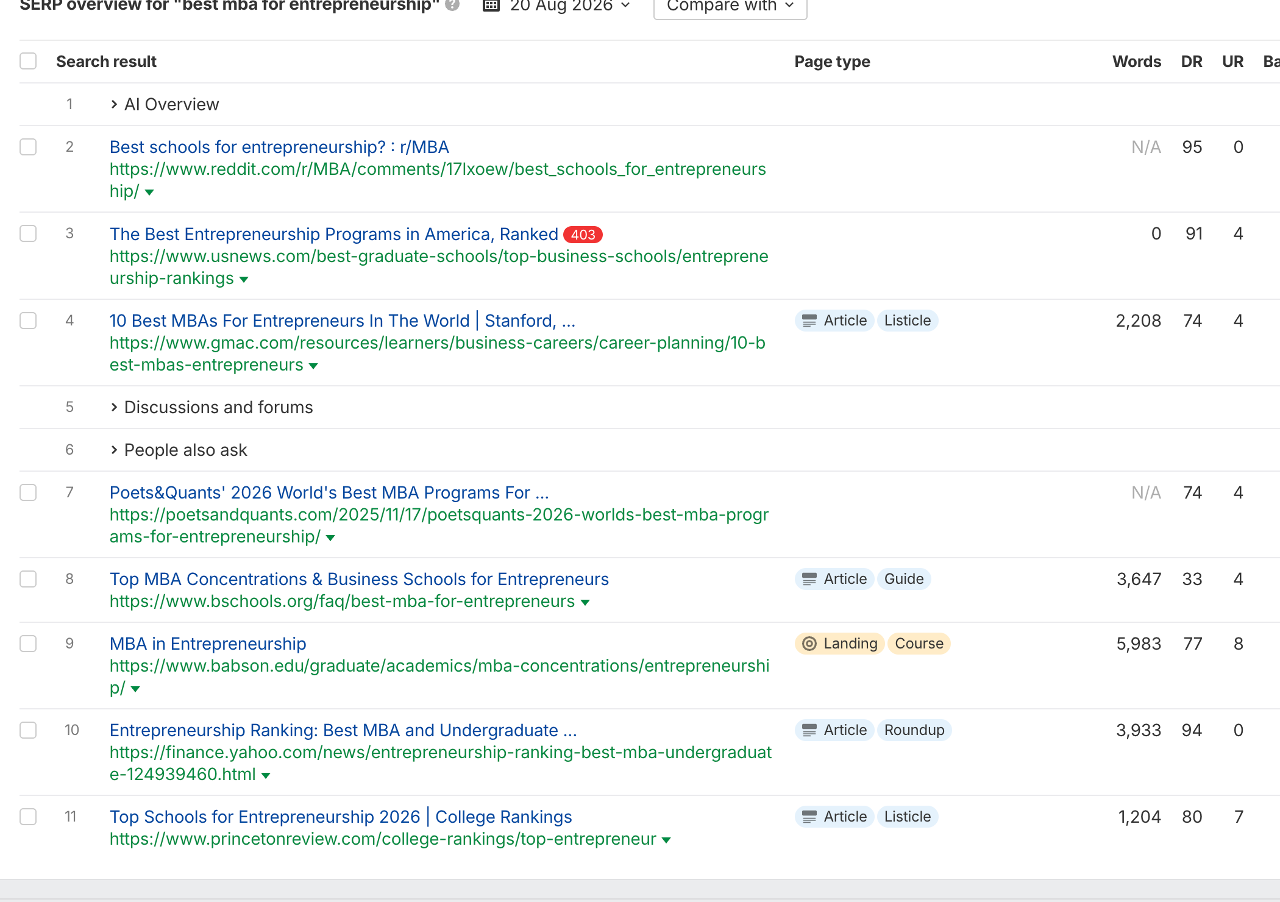Click DR value 95 for reddit result
The image size is (1280, 902).
(1192, 147)
